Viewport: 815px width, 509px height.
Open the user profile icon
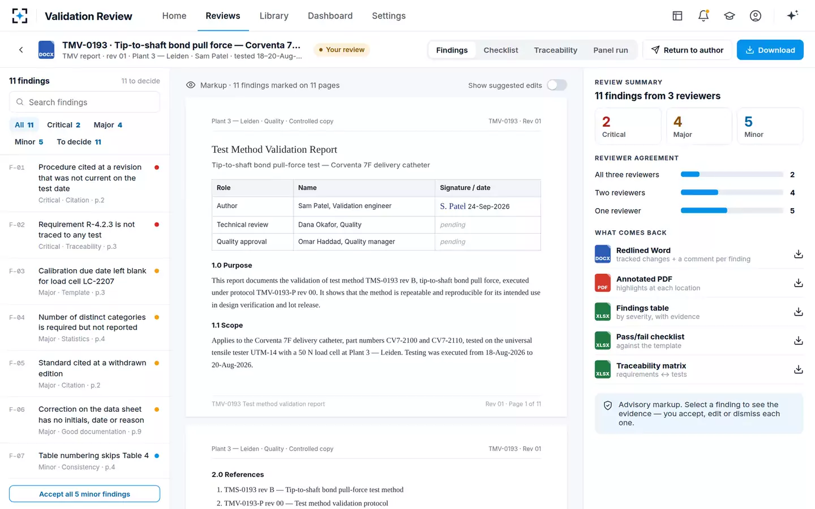click(x=756, y=16)
